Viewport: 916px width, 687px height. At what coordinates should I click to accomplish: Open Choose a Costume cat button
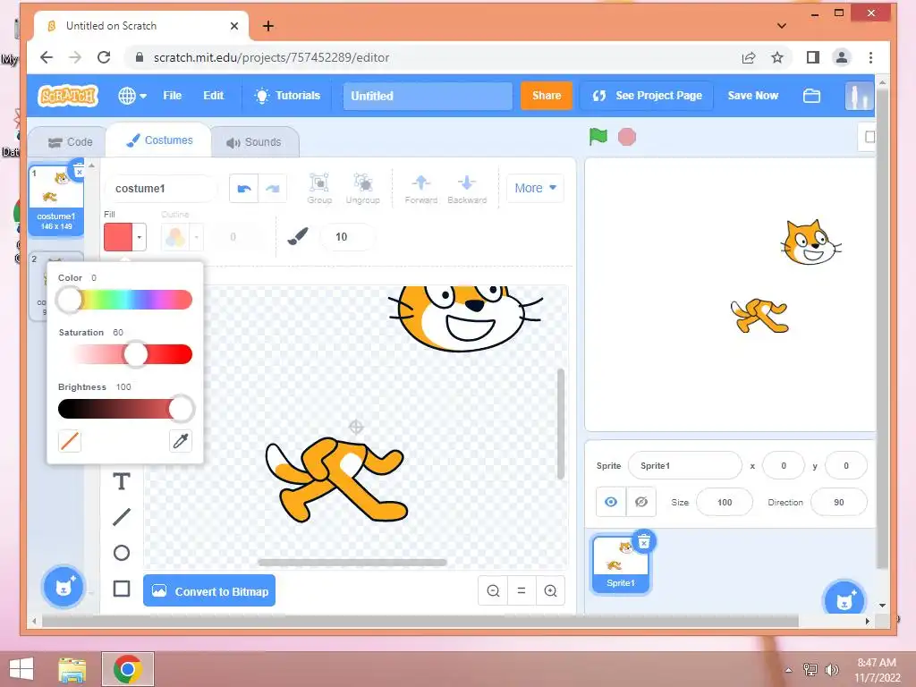coord(64,587)
